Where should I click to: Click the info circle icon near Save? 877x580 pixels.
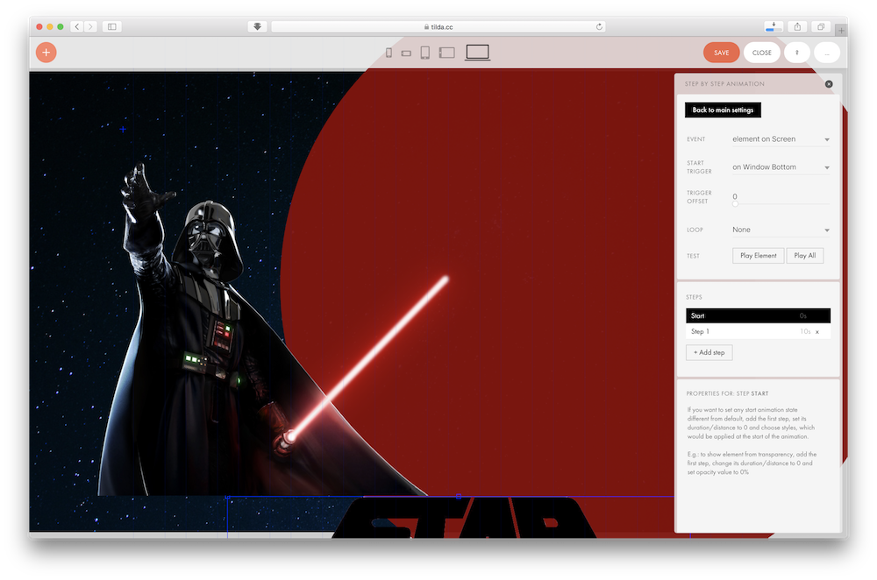tap(796, 53)
